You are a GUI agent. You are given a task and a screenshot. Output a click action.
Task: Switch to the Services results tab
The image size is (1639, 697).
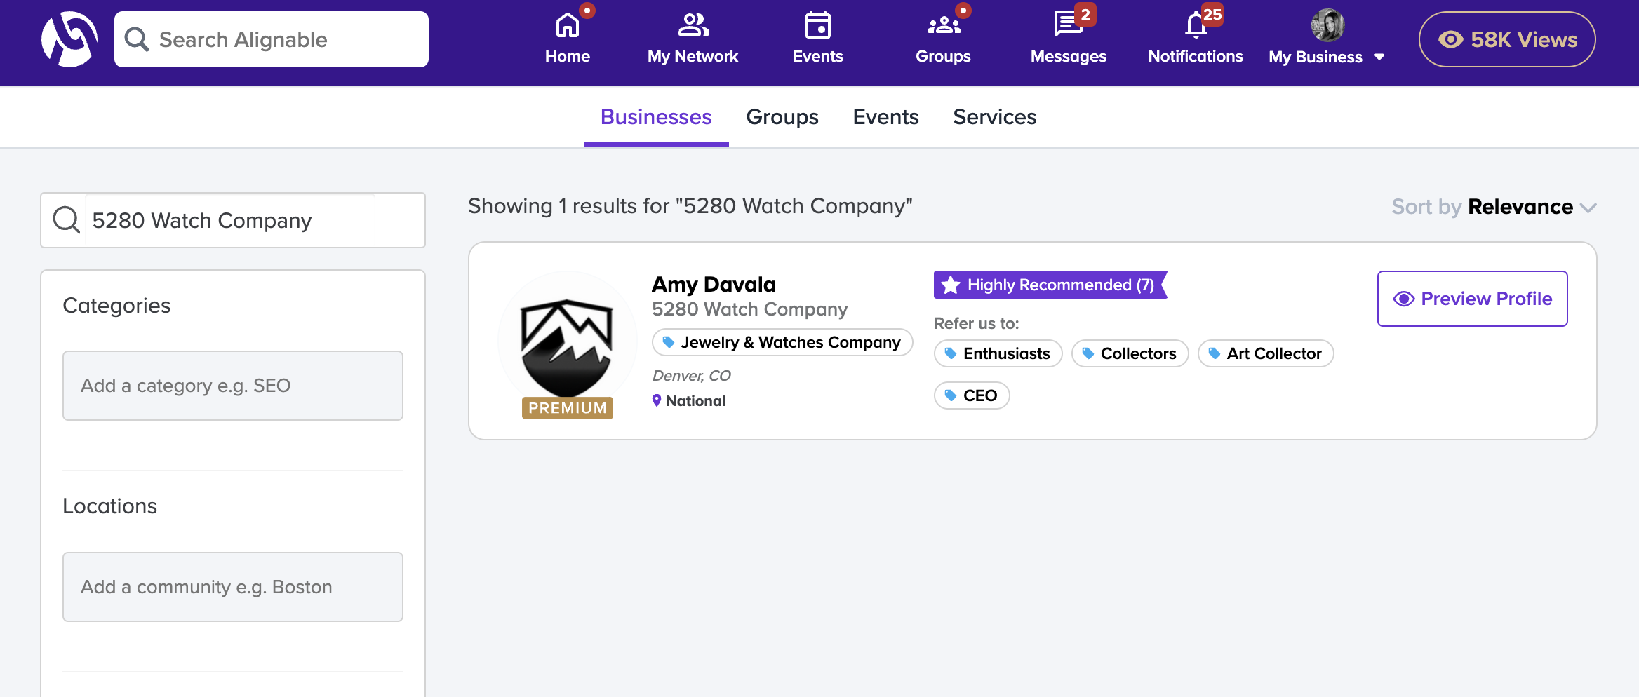994,117
